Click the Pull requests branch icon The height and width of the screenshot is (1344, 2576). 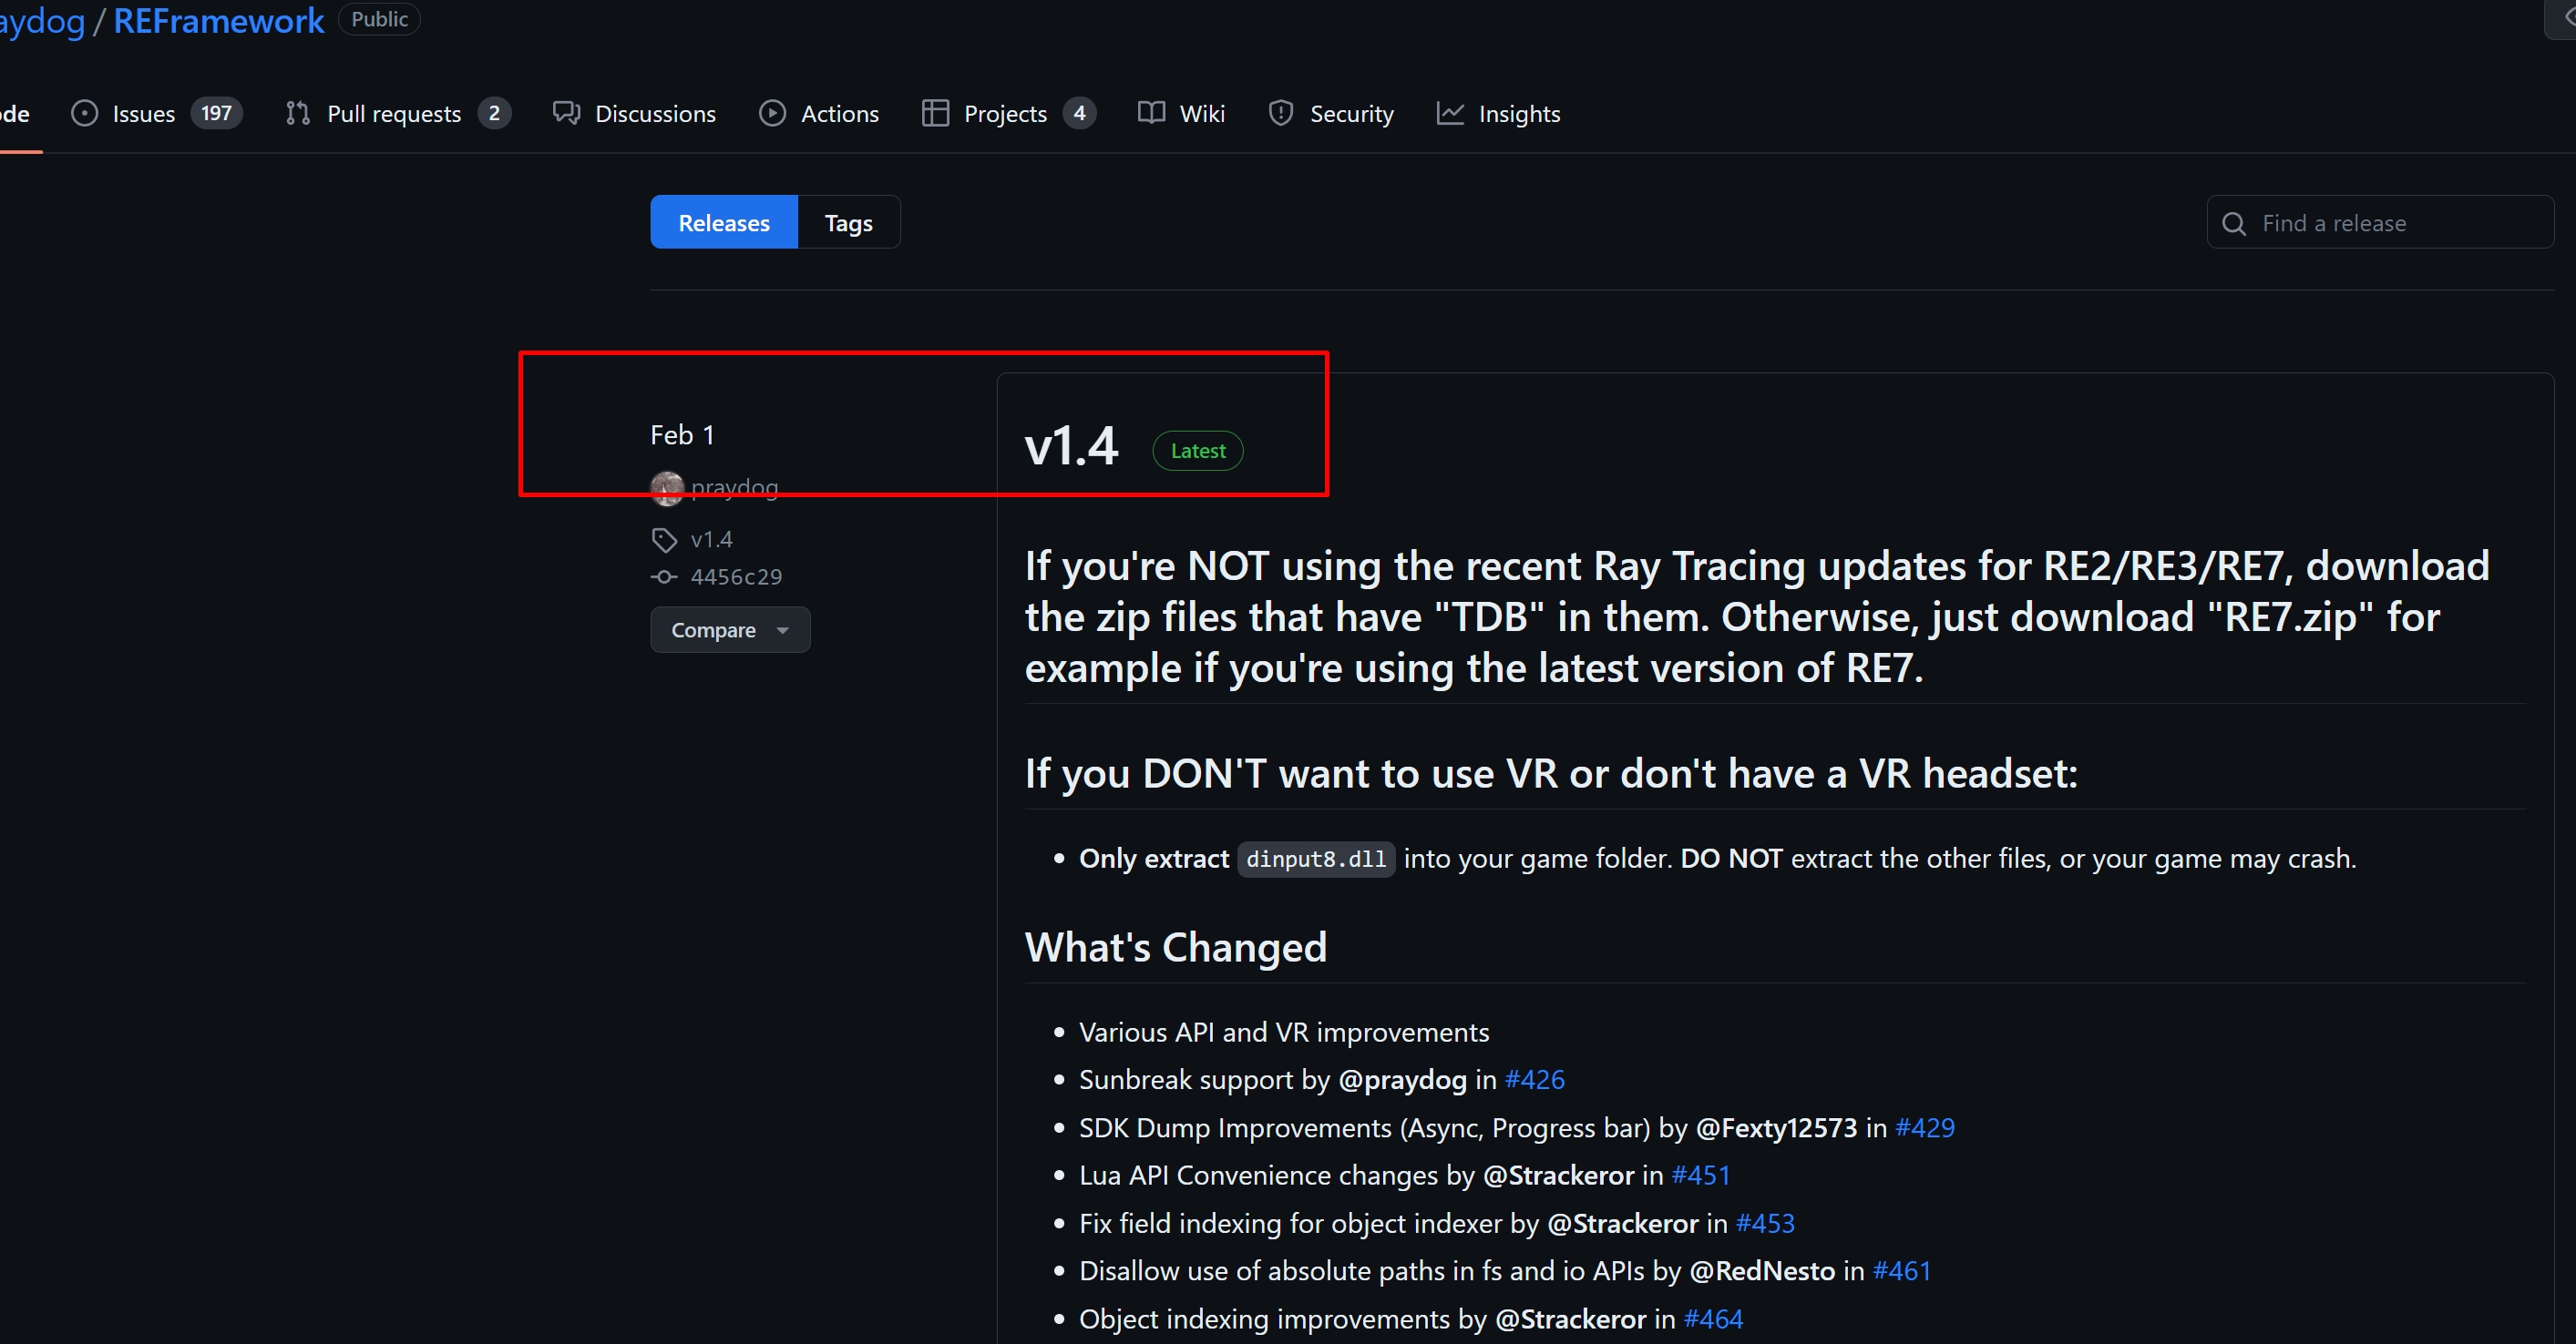point(297,114)
